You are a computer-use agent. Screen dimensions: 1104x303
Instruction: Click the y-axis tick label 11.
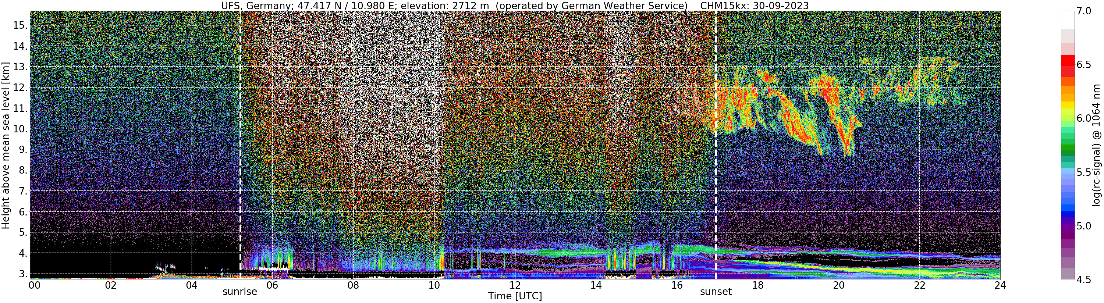click(x=20, y=108)
